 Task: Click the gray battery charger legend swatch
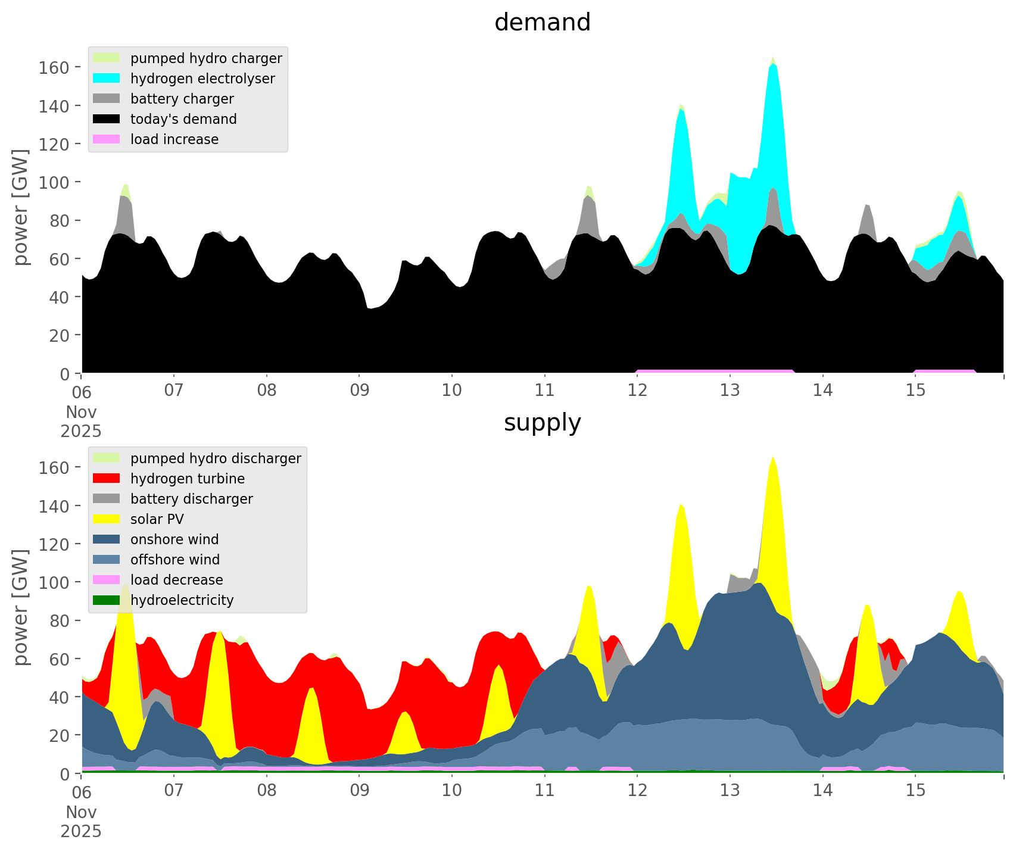(x=107, y=99)
